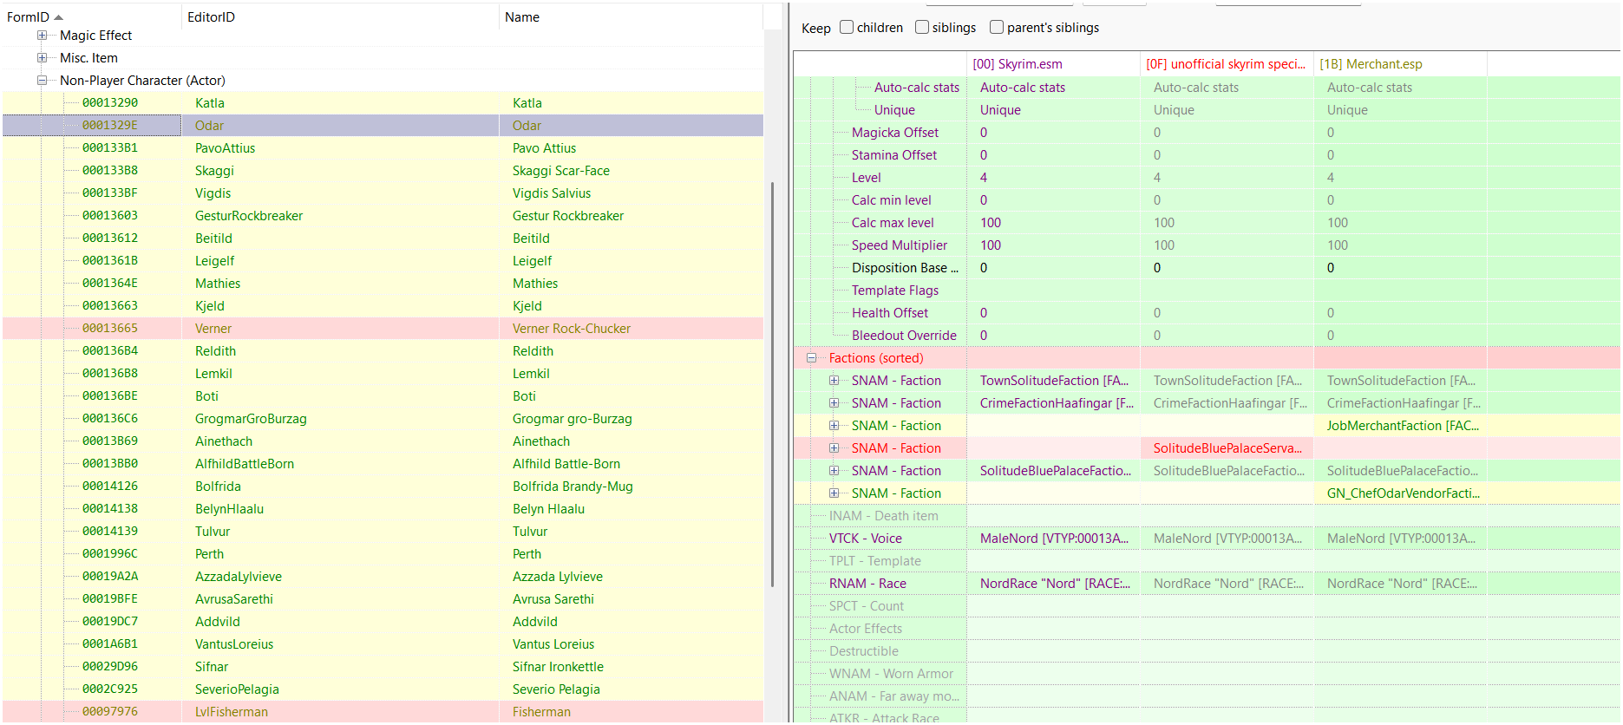1623x725 pixels.
Task: Sort by the FormID column header
Action: click(x=92, y=17)
